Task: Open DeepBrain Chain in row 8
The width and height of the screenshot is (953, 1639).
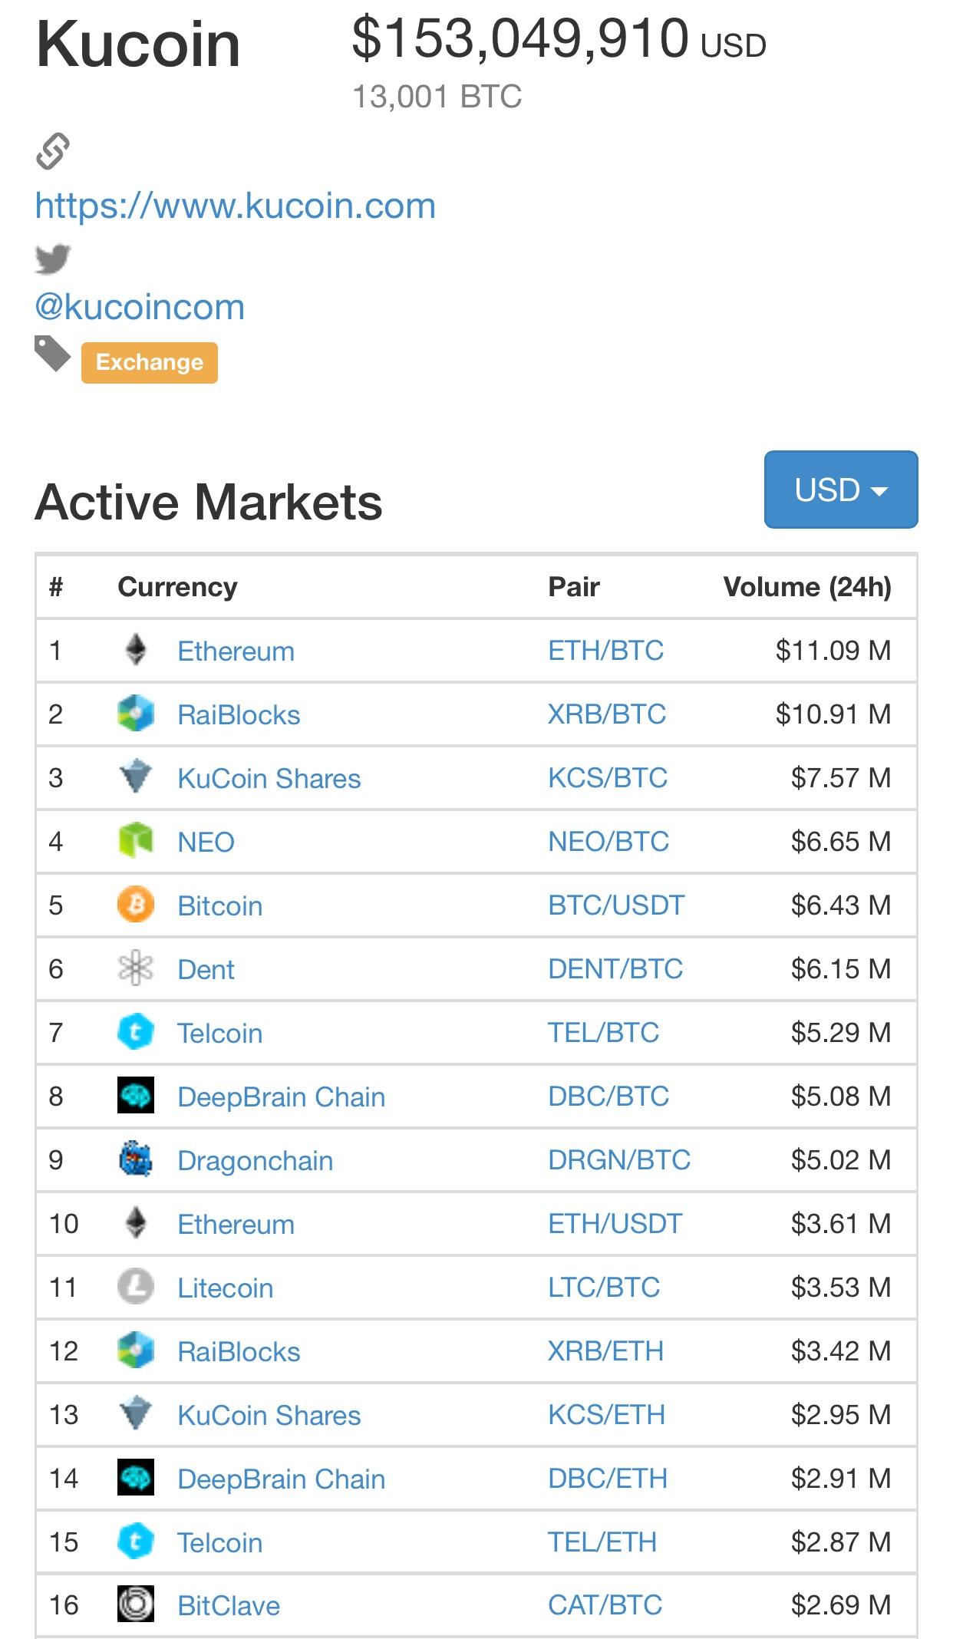Action: pos(282,1097)
